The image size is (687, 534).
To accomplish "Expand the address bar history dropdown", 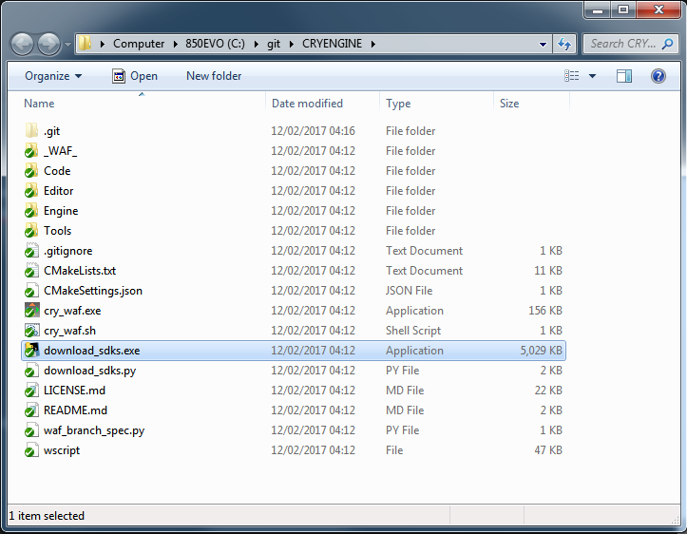I will click(x=543, y=44).
